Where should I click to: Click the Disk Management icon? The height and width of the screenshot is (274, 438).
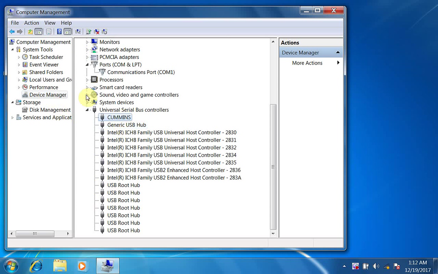25,110
